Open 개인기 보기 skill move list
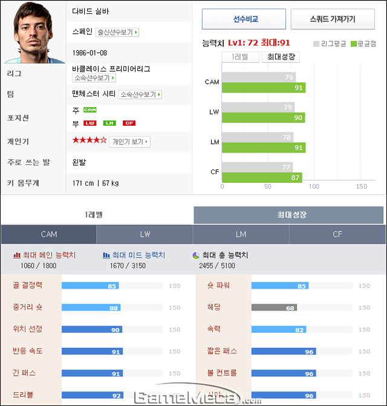The width and height of the screenshot is (387, 406). [129, 142]
